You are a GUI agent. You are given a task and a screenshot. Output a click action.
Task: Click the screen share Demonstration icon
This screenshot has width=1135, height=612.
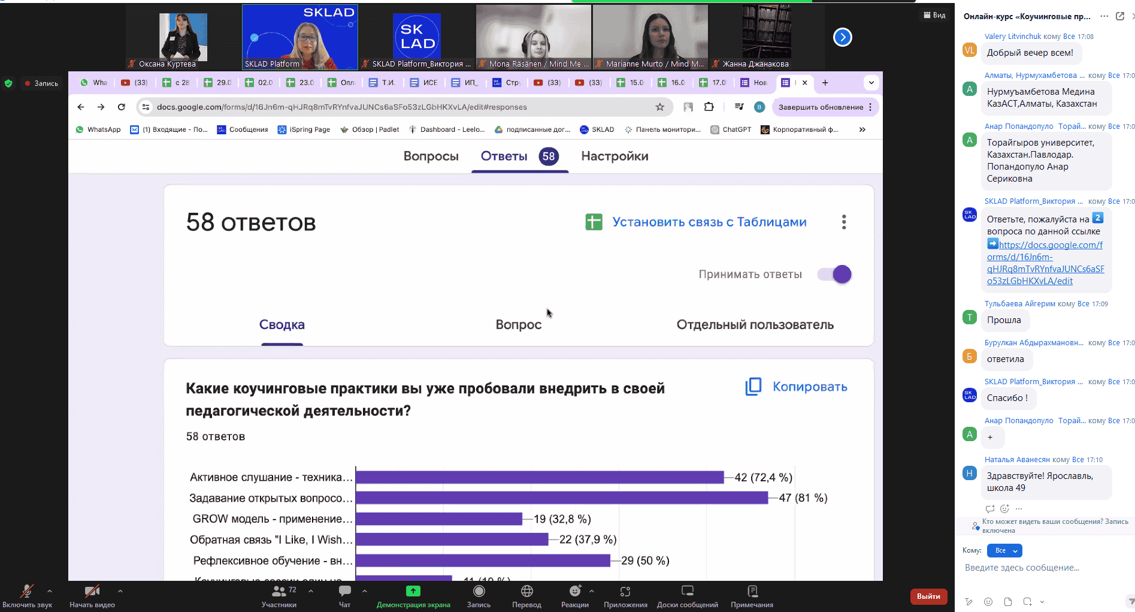(x=413, y=592)
